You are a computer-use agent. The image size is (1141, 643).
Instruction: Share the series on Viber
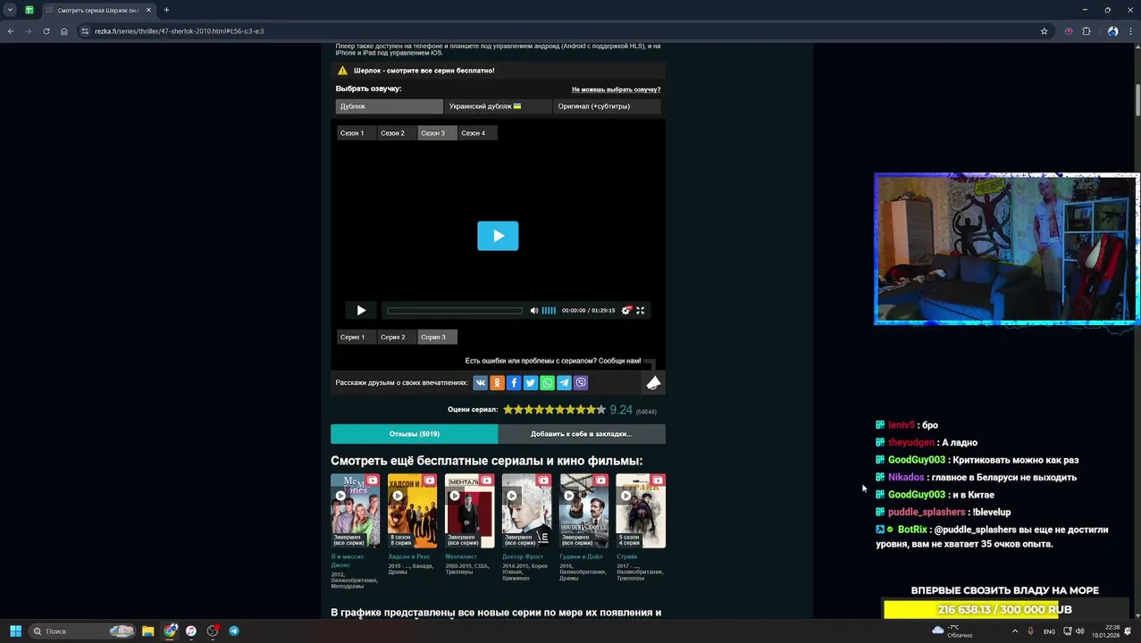click(581, 382)
